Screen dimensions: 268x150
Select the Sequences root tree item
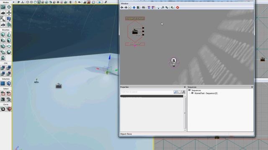(196, 90)
